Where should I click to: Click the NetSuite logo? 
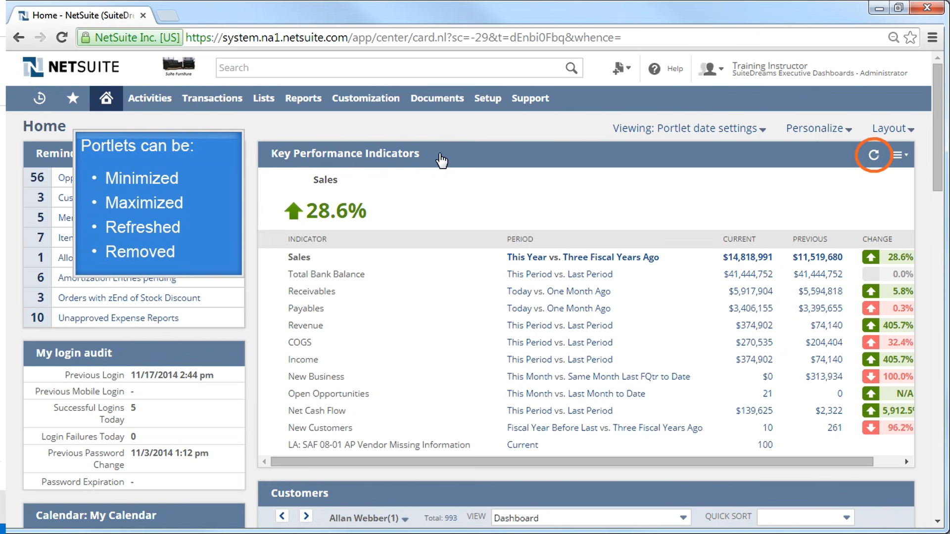point(71,67)
